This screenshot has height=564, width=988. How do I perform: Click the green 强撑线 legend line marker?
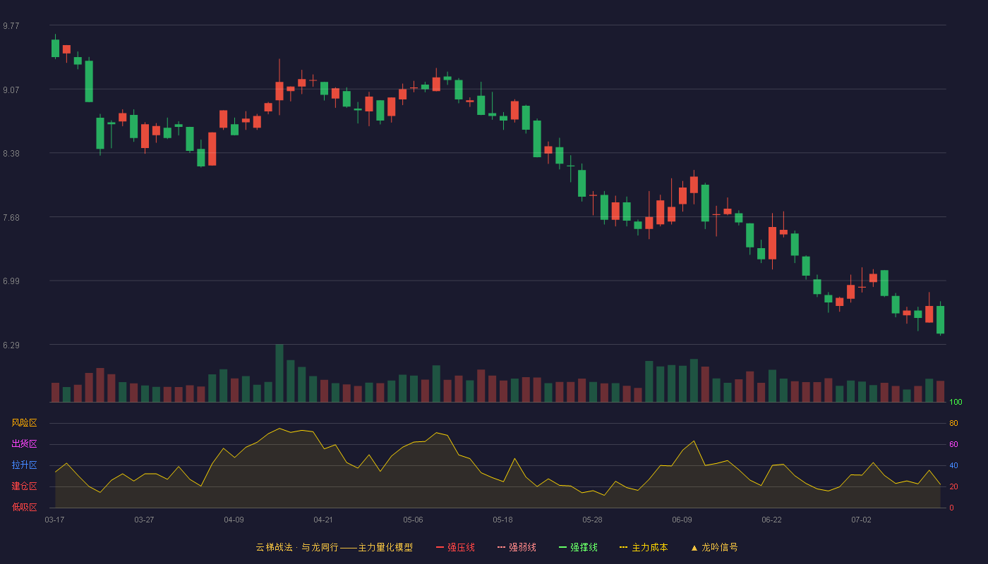562,547
